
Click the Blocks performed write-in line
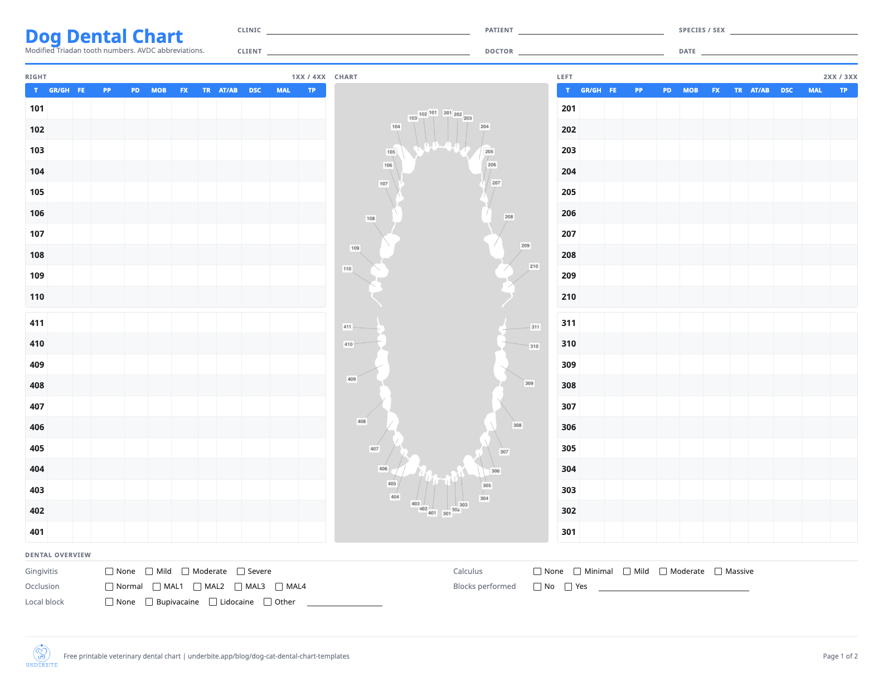click(674, 587)
